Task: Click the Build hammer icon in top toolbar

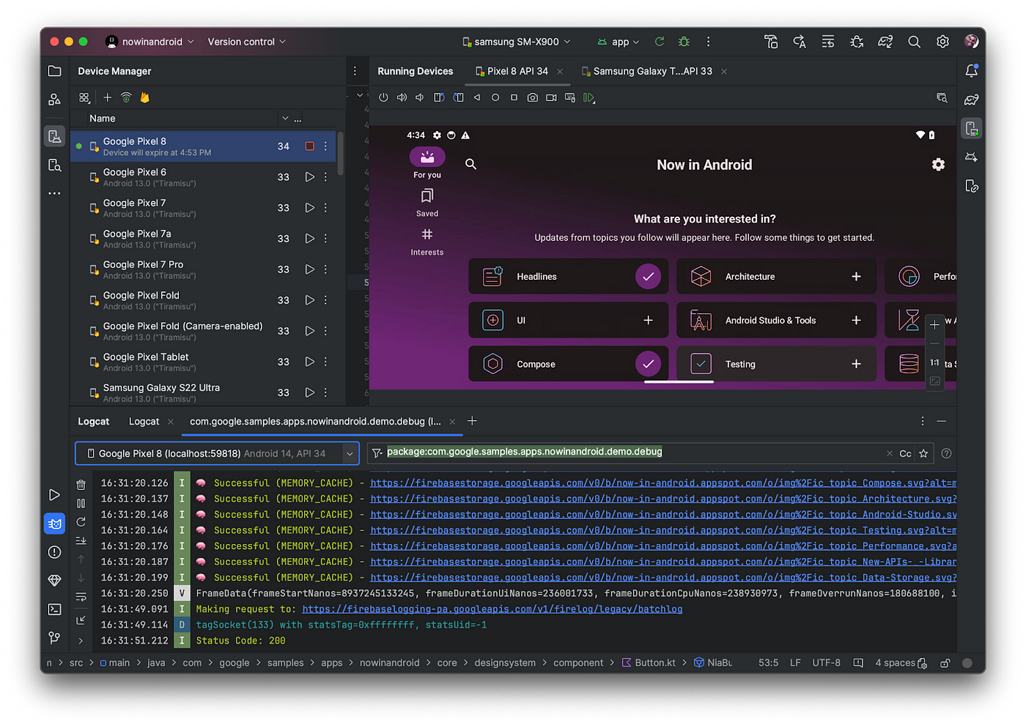Action: tap(771, 42)
